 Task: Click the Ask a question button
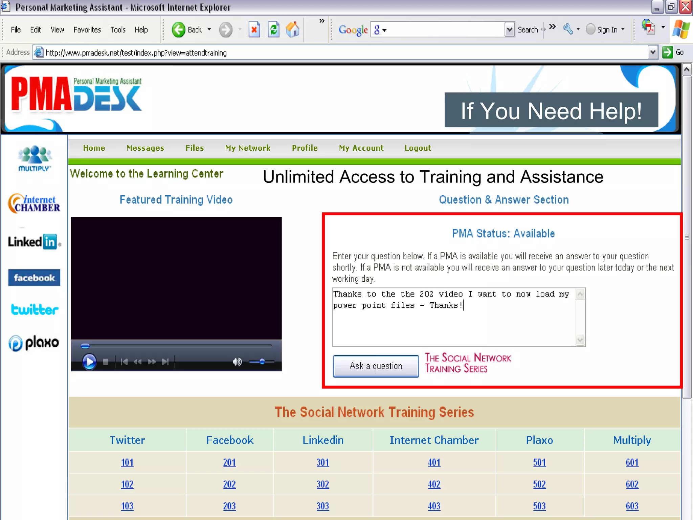376,366
